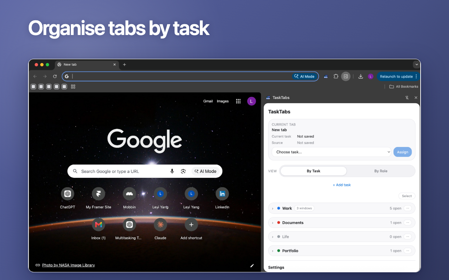This screenshot has height=280, width=449.
Task: Click the browser back arrow
Action: [35, 76]
